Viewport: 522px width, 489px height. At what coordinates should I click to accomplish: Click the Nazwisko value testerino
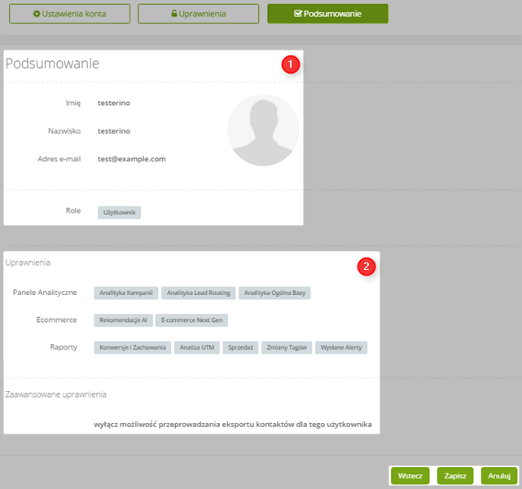coord(114,131)
